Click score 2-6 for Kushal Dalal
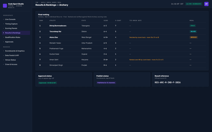 click(x=105, y=54)
